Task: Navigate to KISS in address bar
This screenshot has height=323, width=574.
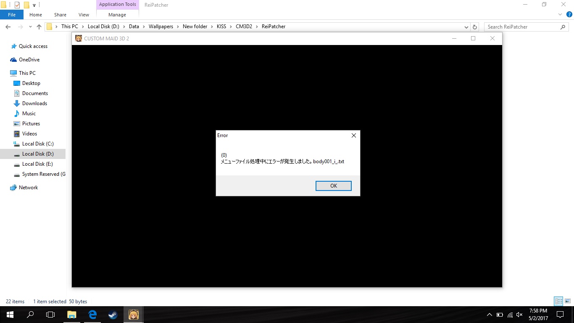Action: coord(221,26)
